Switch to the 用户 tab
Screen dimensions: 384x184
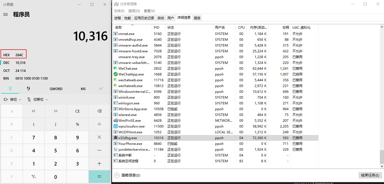click(x=171, y=18)
